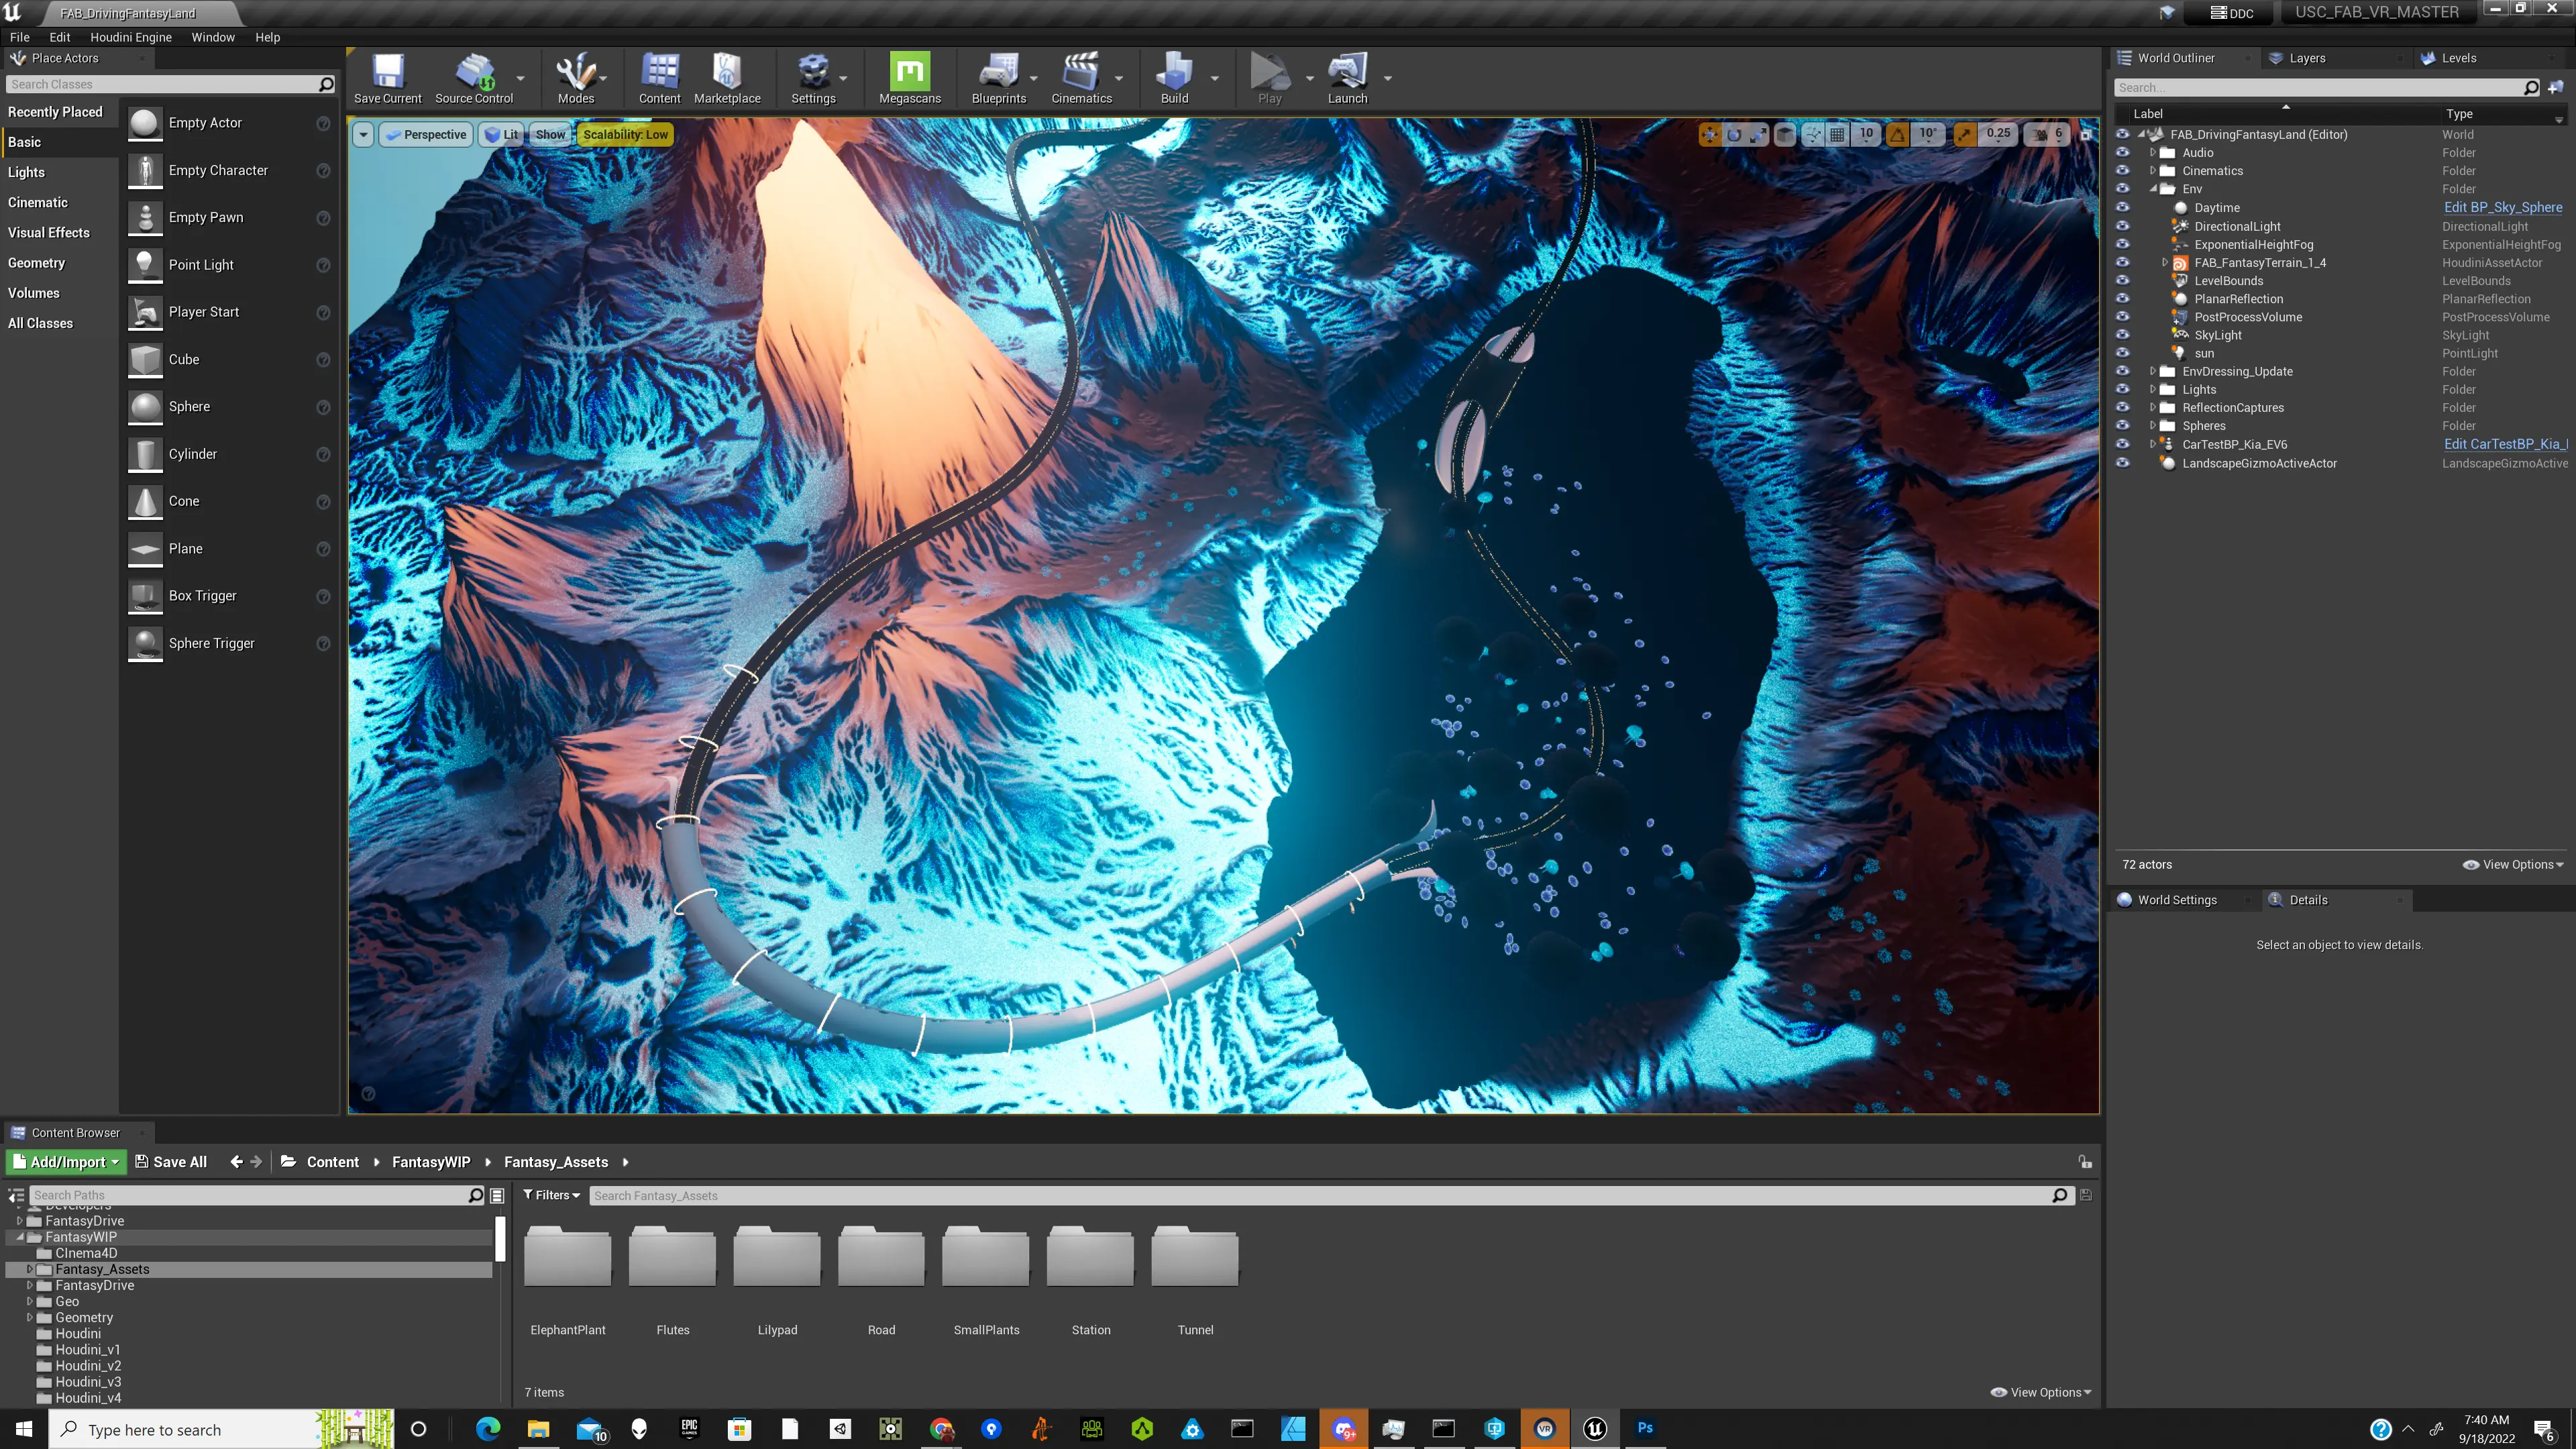
Task: Click the Save Current toolbar icon
Action: [x=388, y=78]
